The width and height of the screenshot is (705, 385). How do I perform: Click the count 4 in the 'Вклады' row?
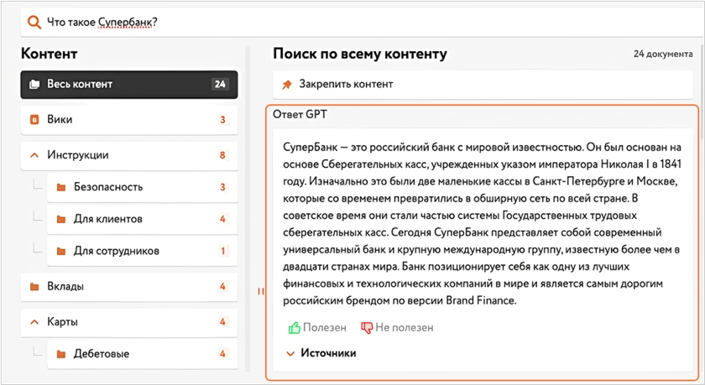[x=222, y=287]
